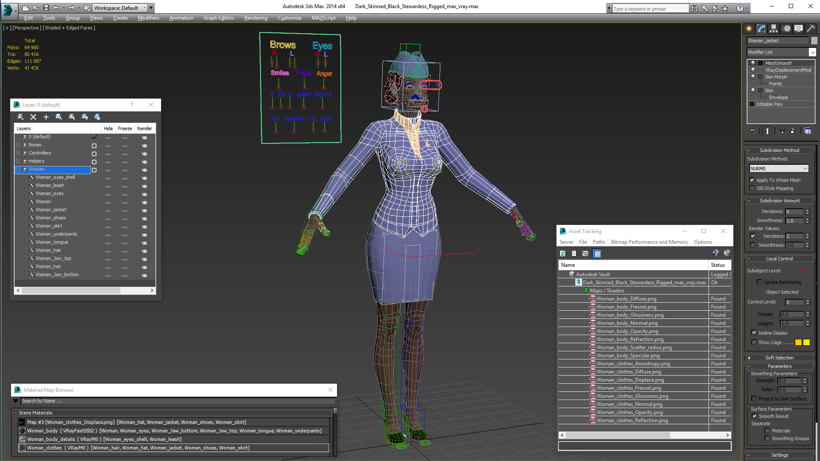
Task: Click the favorites star icon in title bar
Action: coord(725,8)
